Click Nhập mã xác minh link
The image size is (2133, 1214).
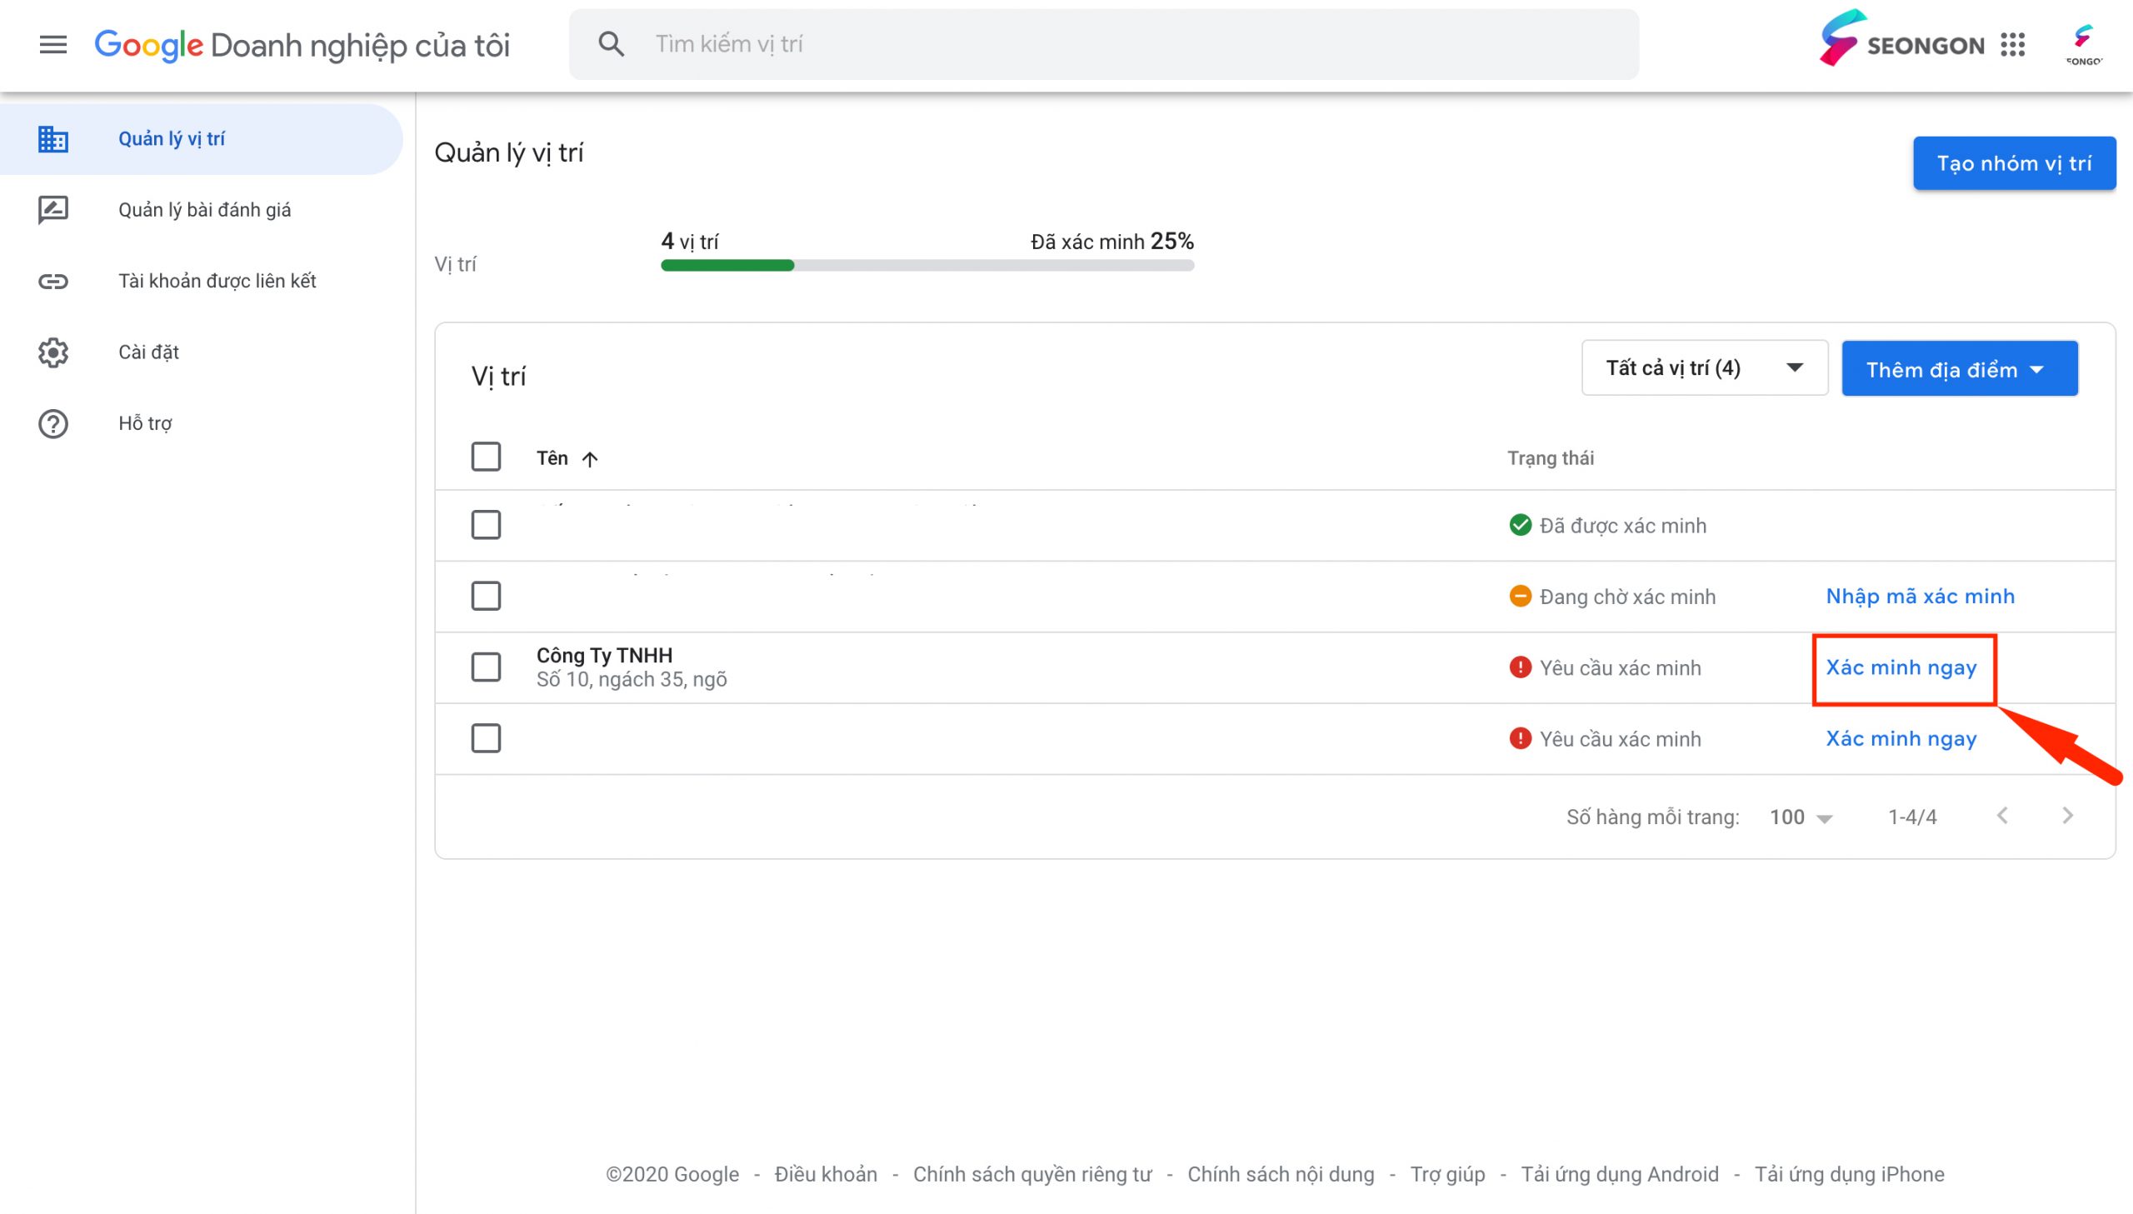click(1920, 596)
